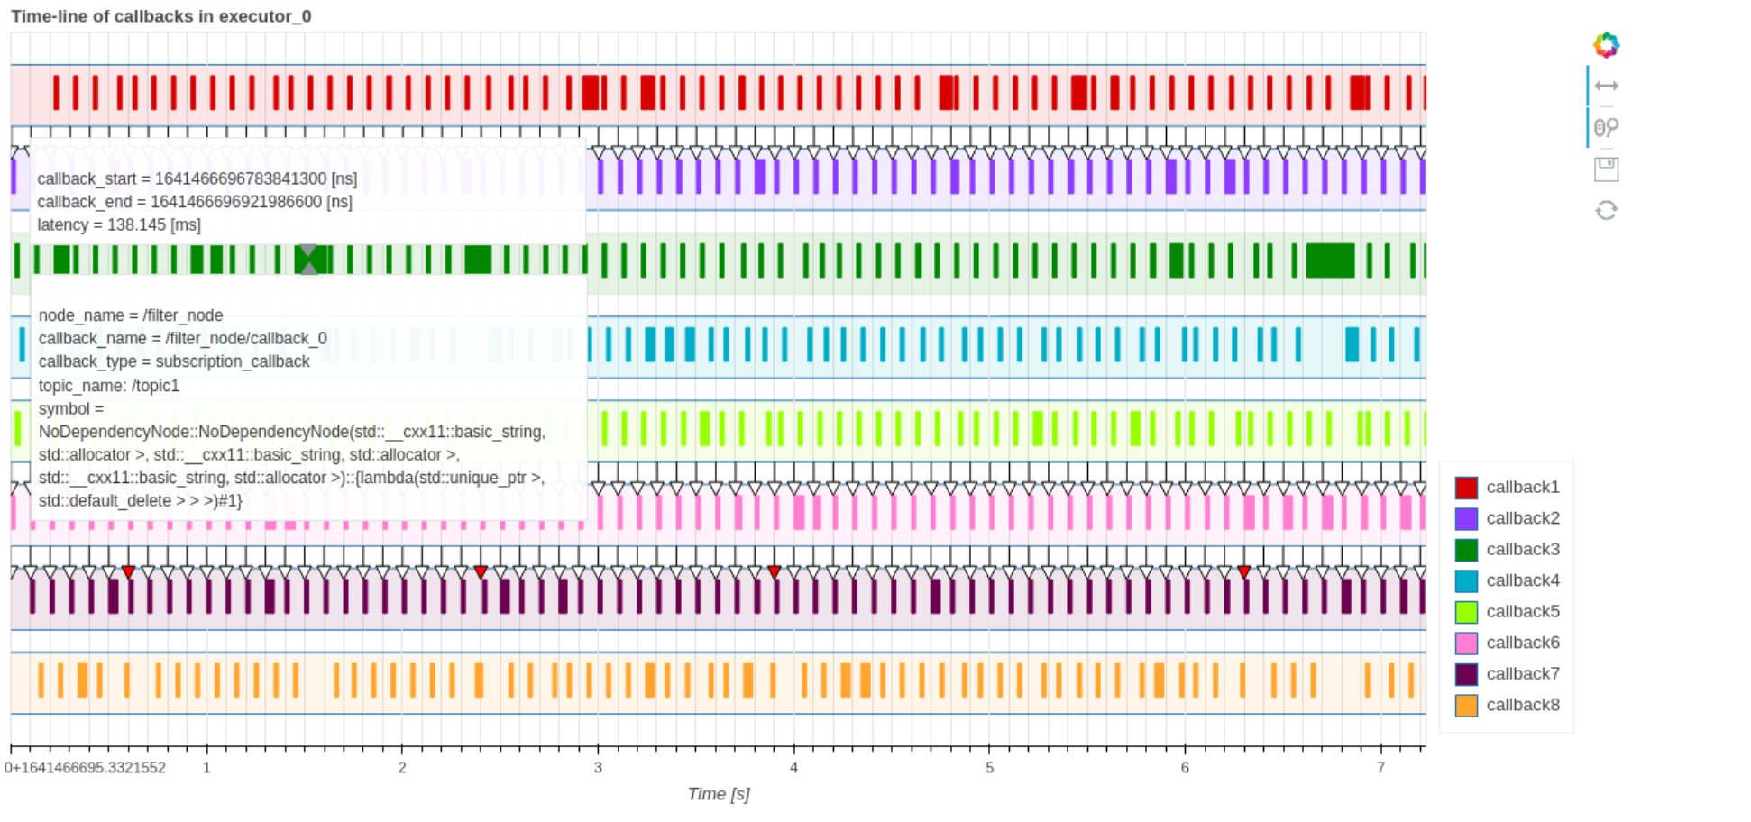
Task: Click the callback_type = subscription_callback text
Action: coord(174,361)
